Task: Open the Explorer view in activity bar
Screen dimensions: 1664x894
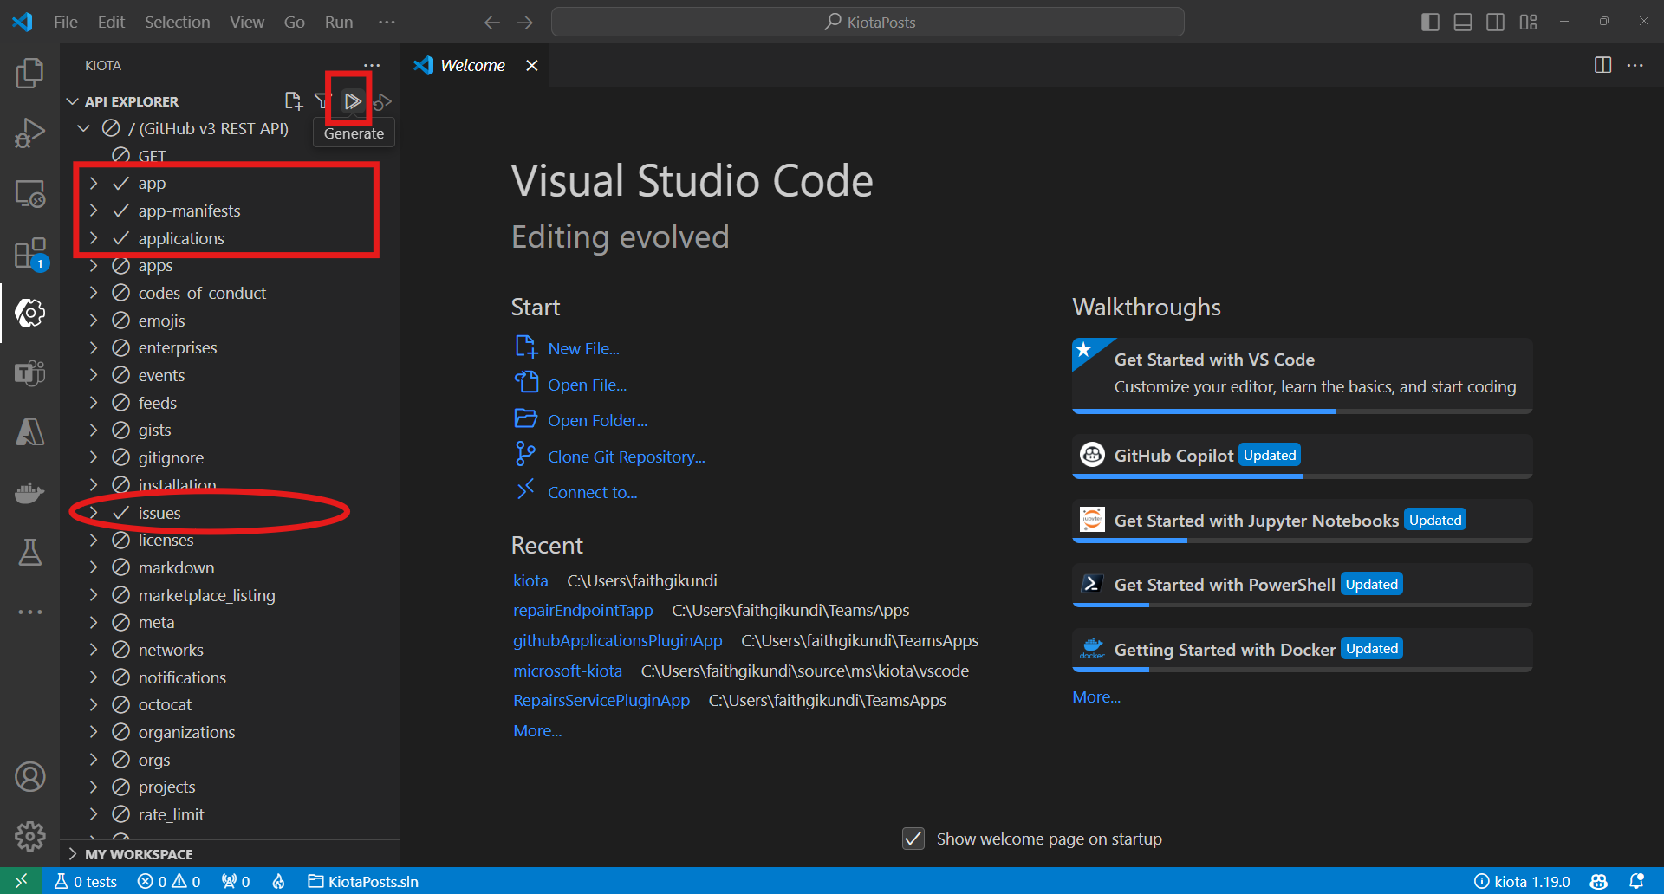Action: [29, 74]
